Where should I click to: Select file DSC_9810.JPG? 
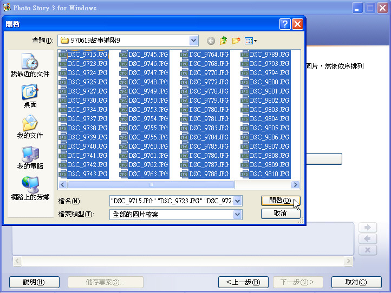coord(269,174)
